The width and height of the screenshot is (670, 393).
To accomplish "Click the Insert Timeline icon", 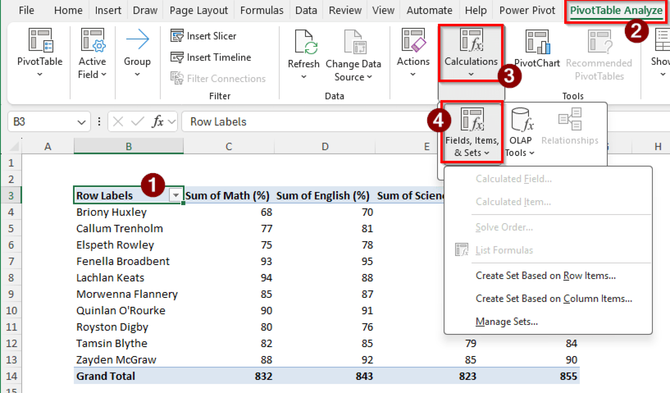I will (x=178, y=57).
